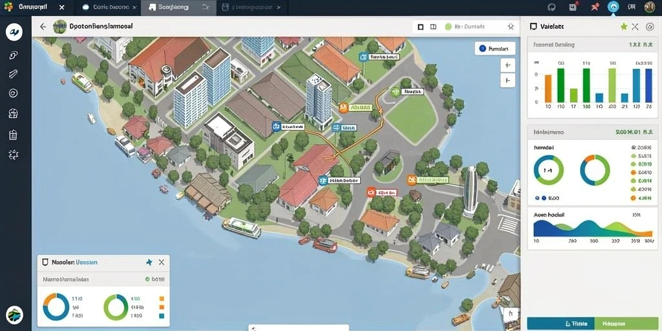
Task: Open the link chain icon in left sidebar
Action: click(x=14, y=54)
